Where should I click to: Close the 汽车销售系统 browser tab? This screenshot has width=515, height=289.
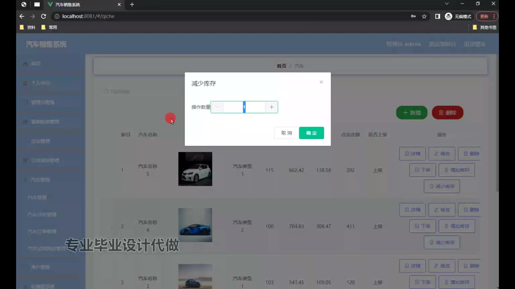pos(119,5)
